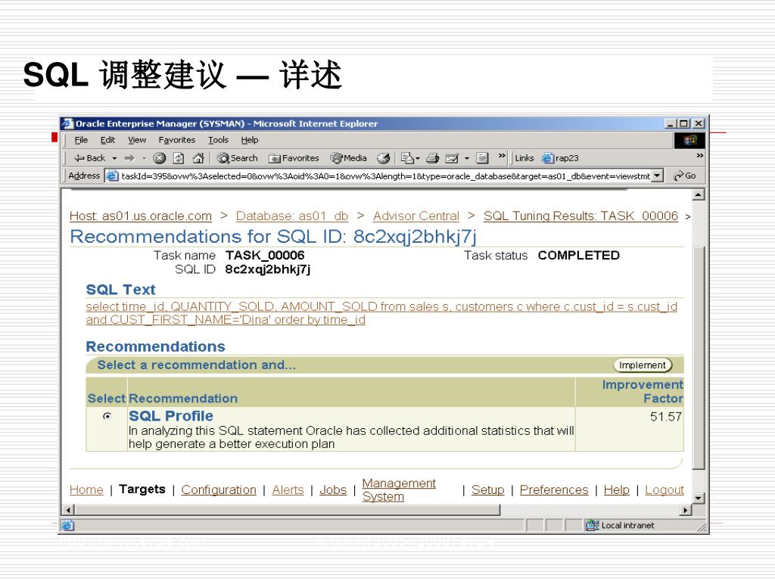The width and height of the screenshot is (775, 581).
Task: Click the vertical scrollbar up arrow
Action: (698, 194)
